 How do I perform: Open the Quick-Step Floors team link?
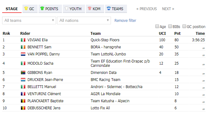(x=105, y=40)
